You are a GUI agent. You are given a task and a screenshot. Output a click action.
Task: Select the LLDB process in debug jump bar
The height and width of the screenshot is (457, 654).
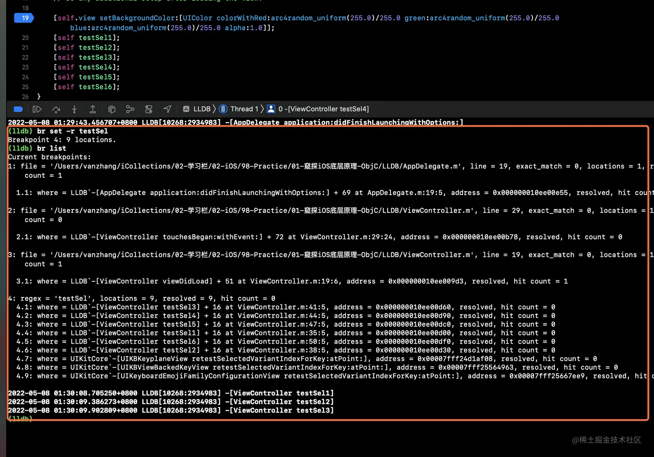[x=197, y=109]
